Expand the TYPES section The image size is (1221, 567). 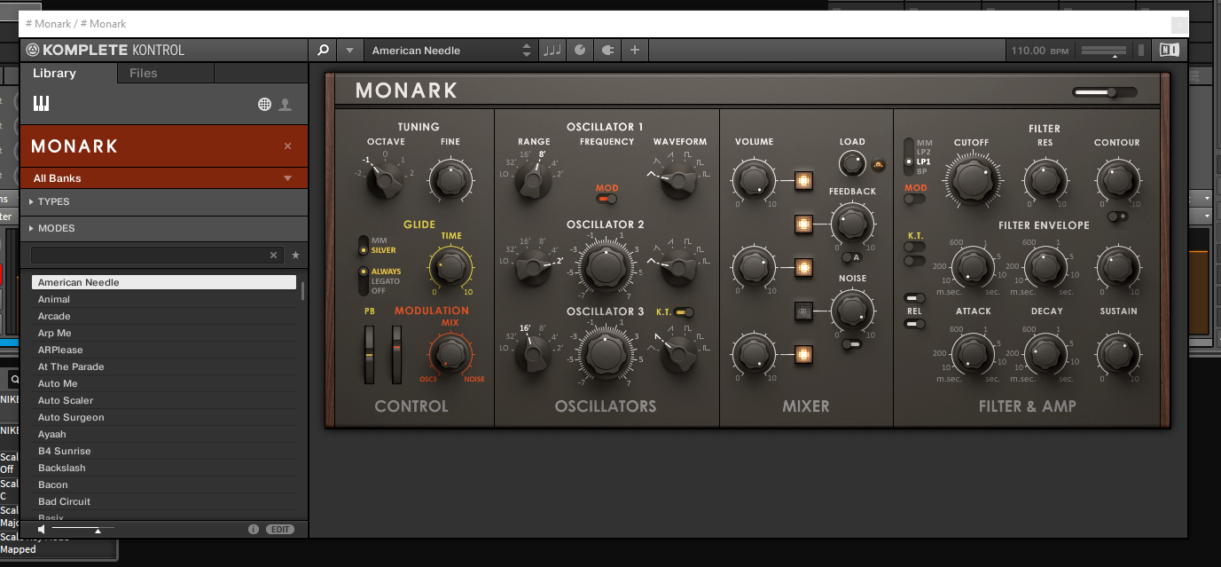pyautogui.click(x=165, y=201)
